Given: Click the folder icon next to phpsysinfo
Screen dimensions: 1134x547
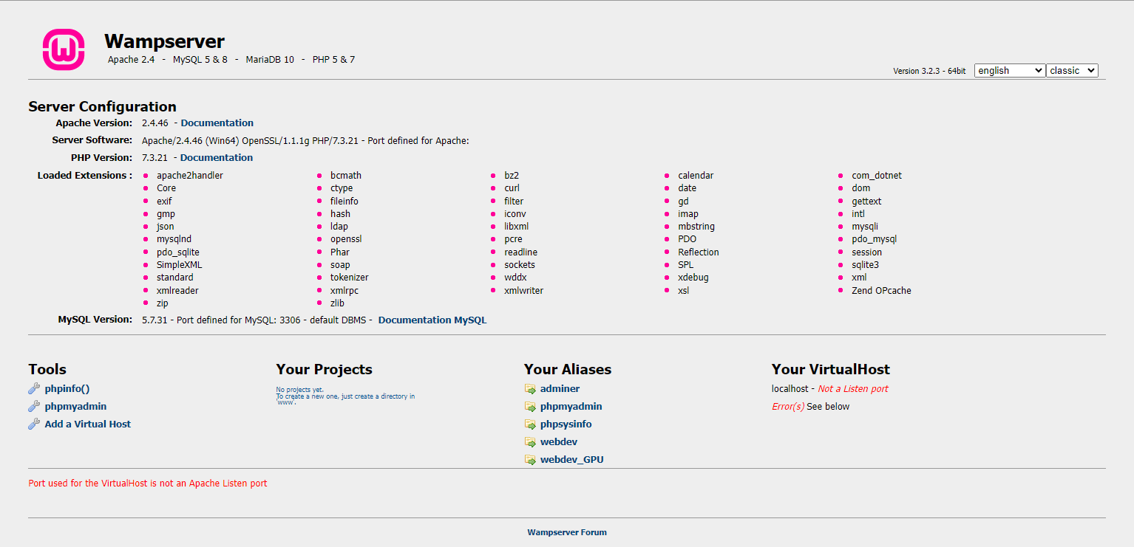Looking at the screenshot, I should [x=530, y=424].
